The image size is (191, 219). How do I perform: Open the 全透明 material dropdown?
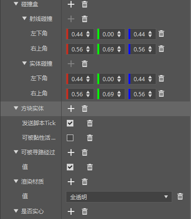coord(119,197)
